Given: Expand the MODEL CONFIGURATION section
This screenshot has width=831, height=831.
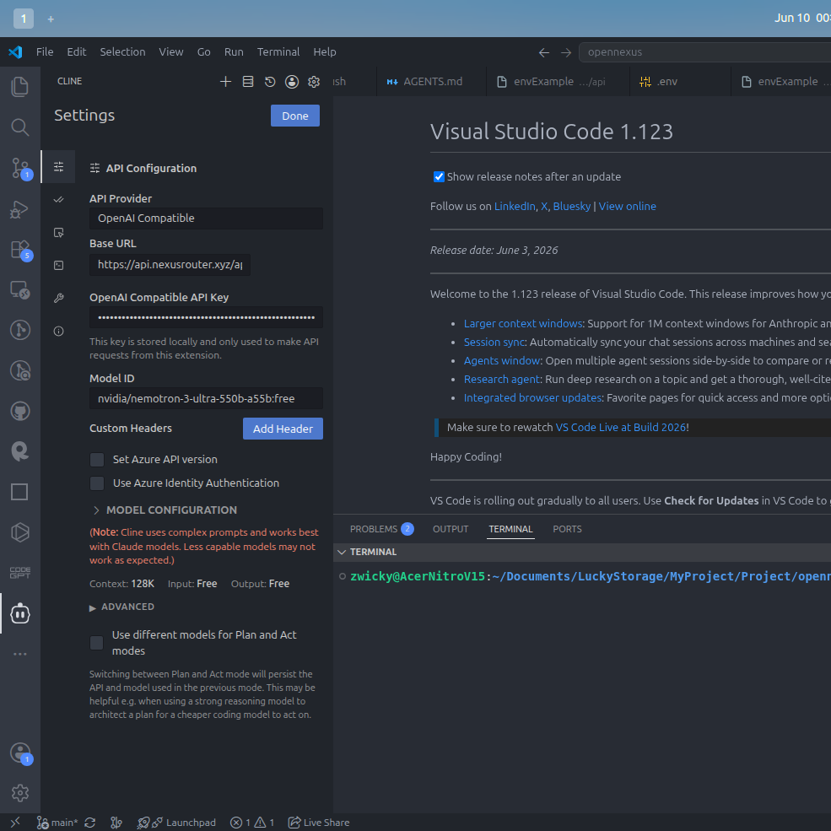Looking at the screenshot, I should click(x=165, y=510).
